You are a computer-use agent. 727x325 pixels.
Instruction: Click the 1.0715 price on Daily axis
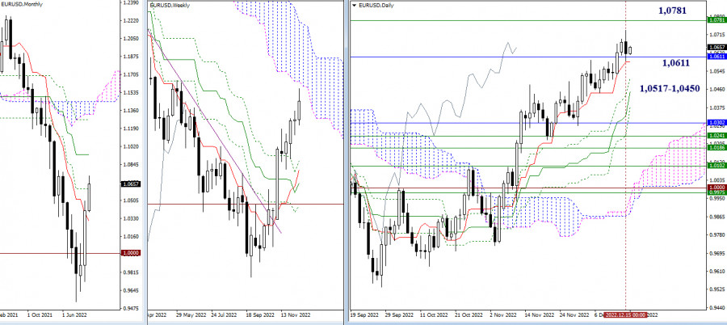[716, 35]
